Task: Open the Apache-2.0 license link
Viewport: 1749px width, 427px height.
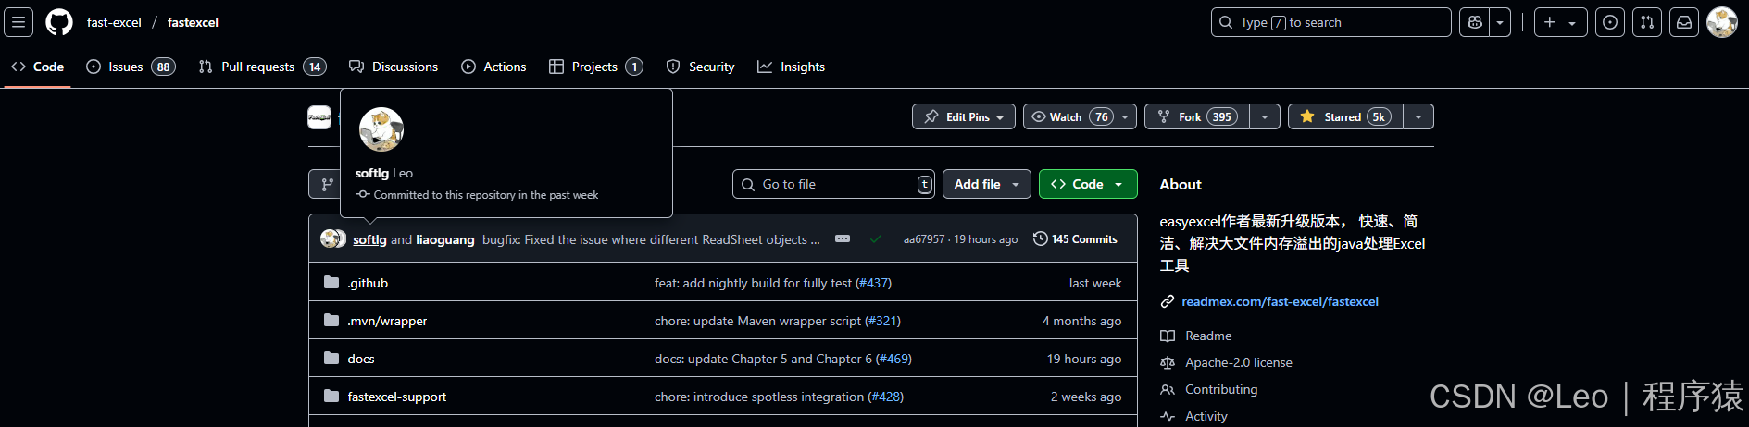Action: pos(1239,362)
